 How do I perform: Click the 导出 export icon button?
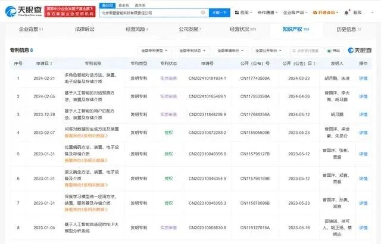334,51
